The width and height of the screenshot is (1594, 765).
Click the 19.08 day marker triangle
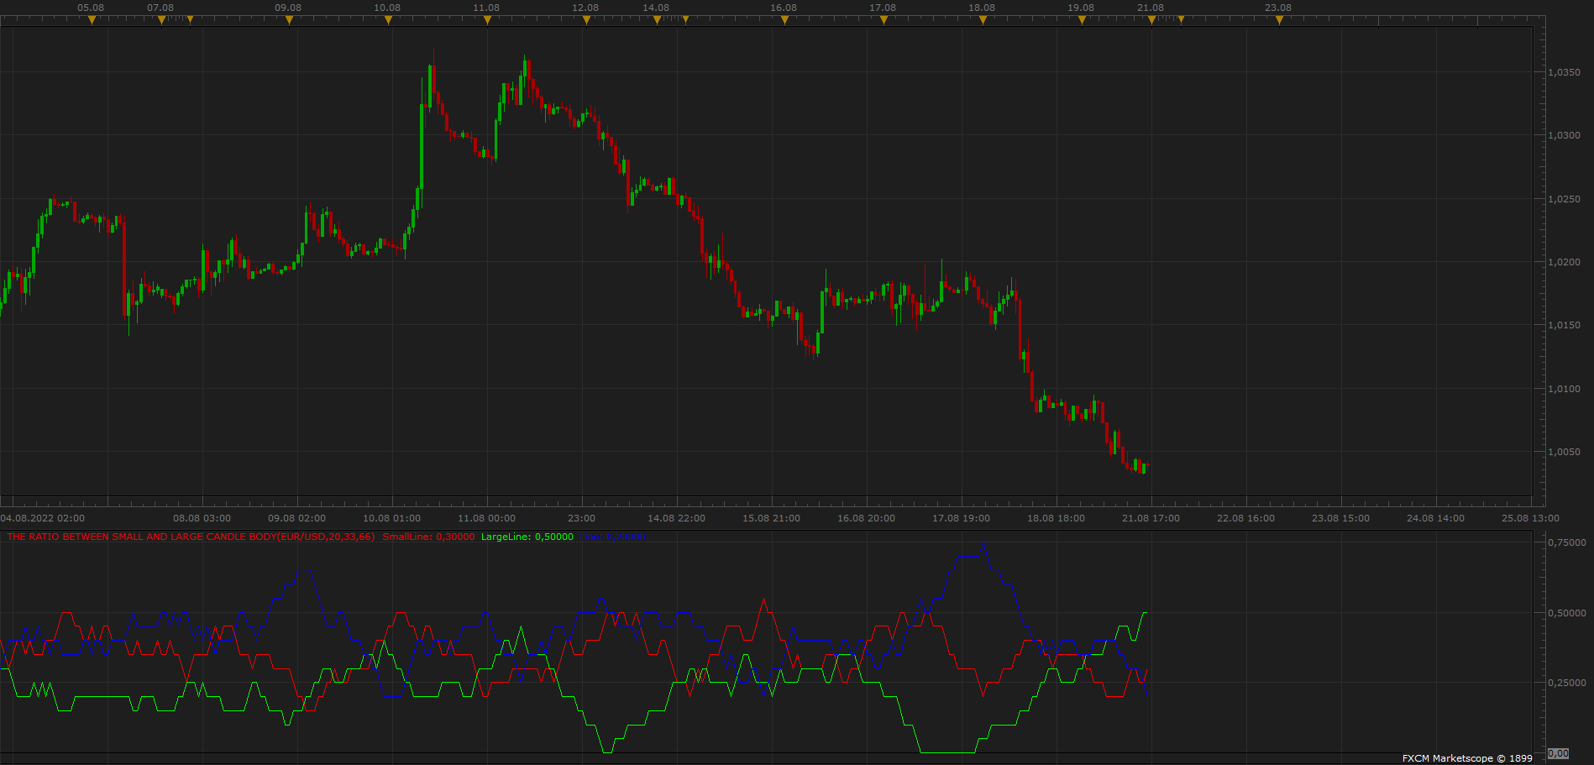click(1082, 20)
